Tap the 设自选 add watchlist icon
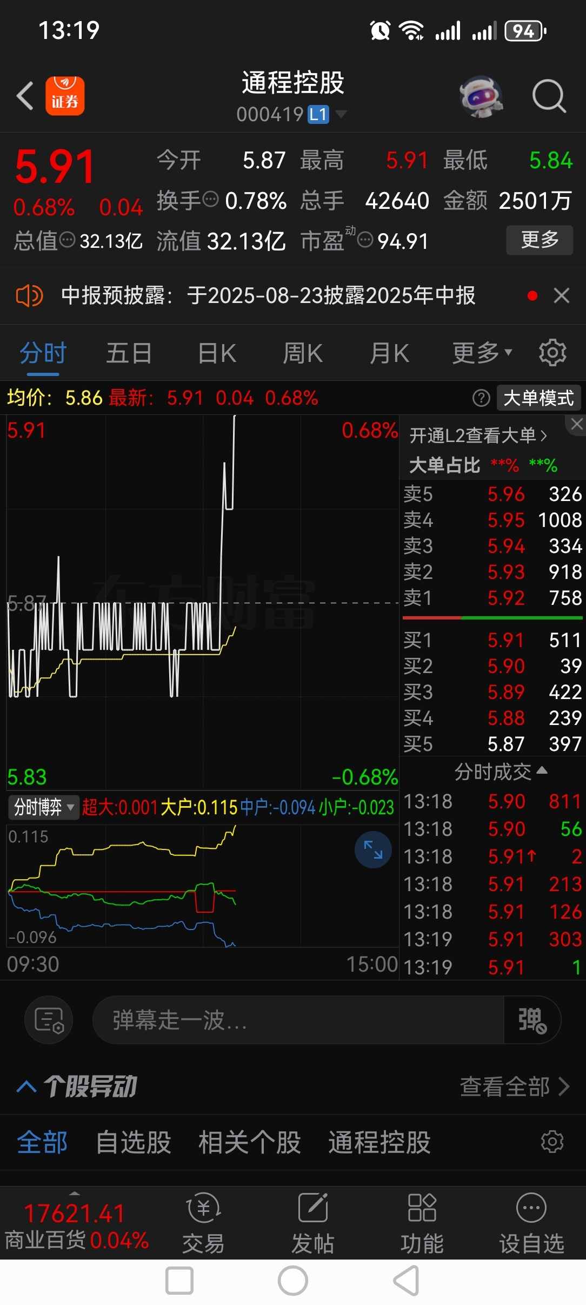 coord(531,1224)
